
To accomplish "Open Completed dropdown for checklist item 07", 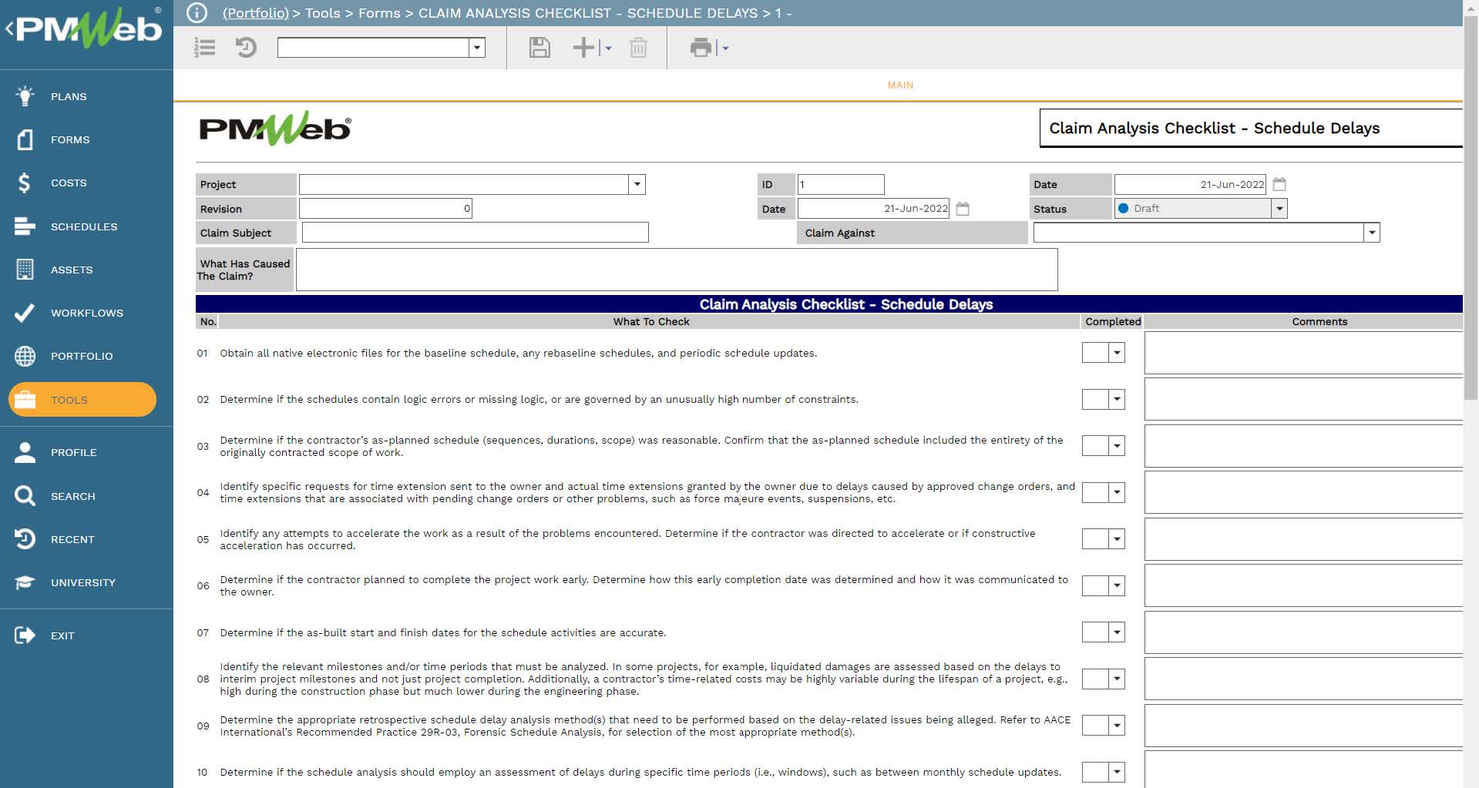I will 1117,632.
